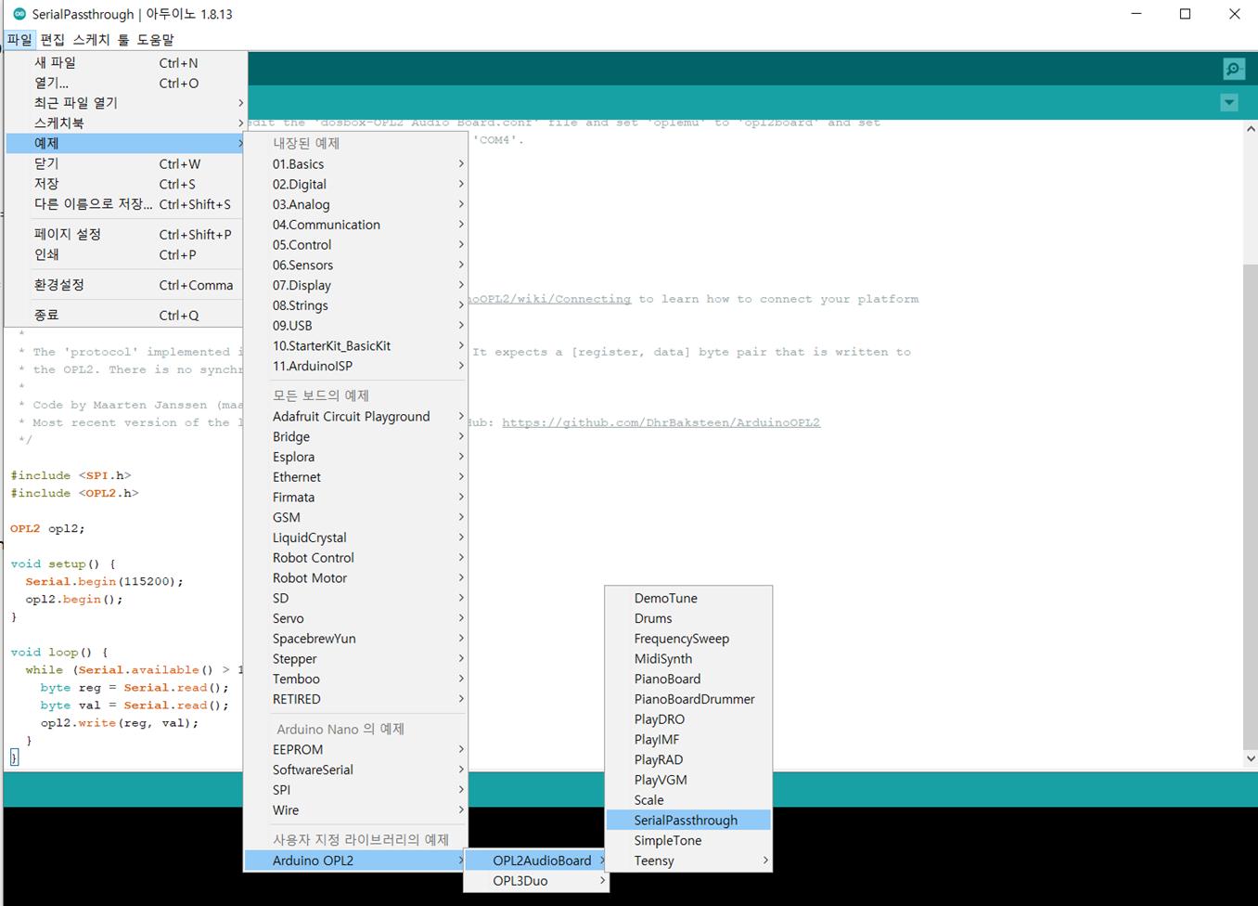Open GSM examples entry
1258x906 pixels.
click(x=355, y=517)
